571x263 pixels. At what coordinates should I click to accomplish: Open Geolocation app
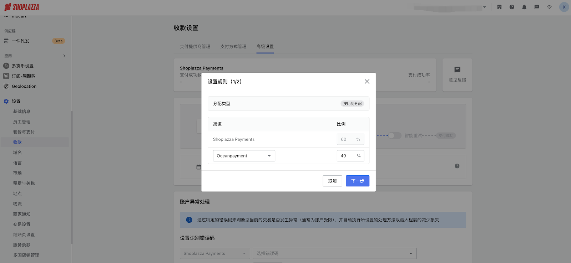tap(24, 86)
